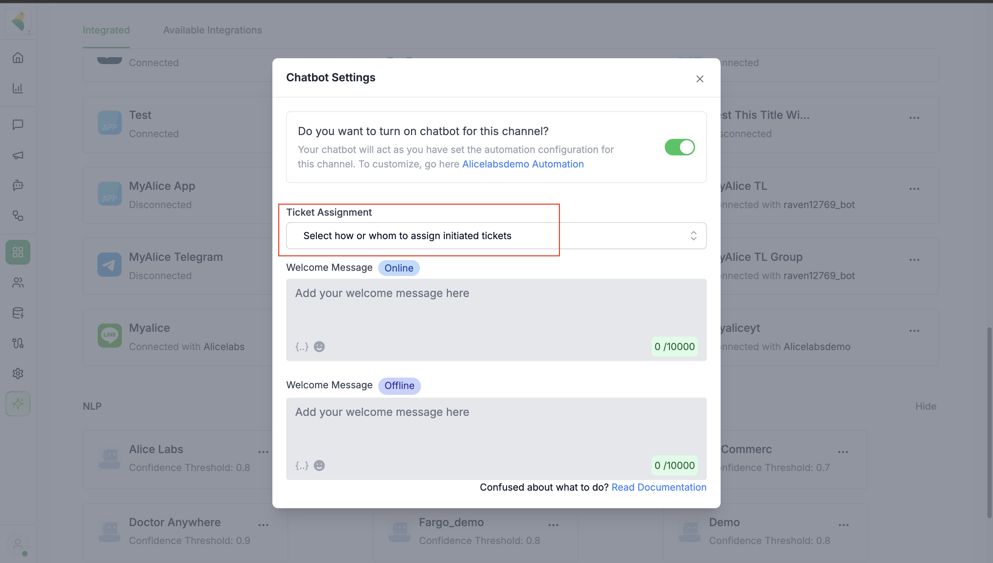The width and height of the screenshot is (993, 563).
Task: Close the Chatbot Settings dialog
Action: (700, 79)
